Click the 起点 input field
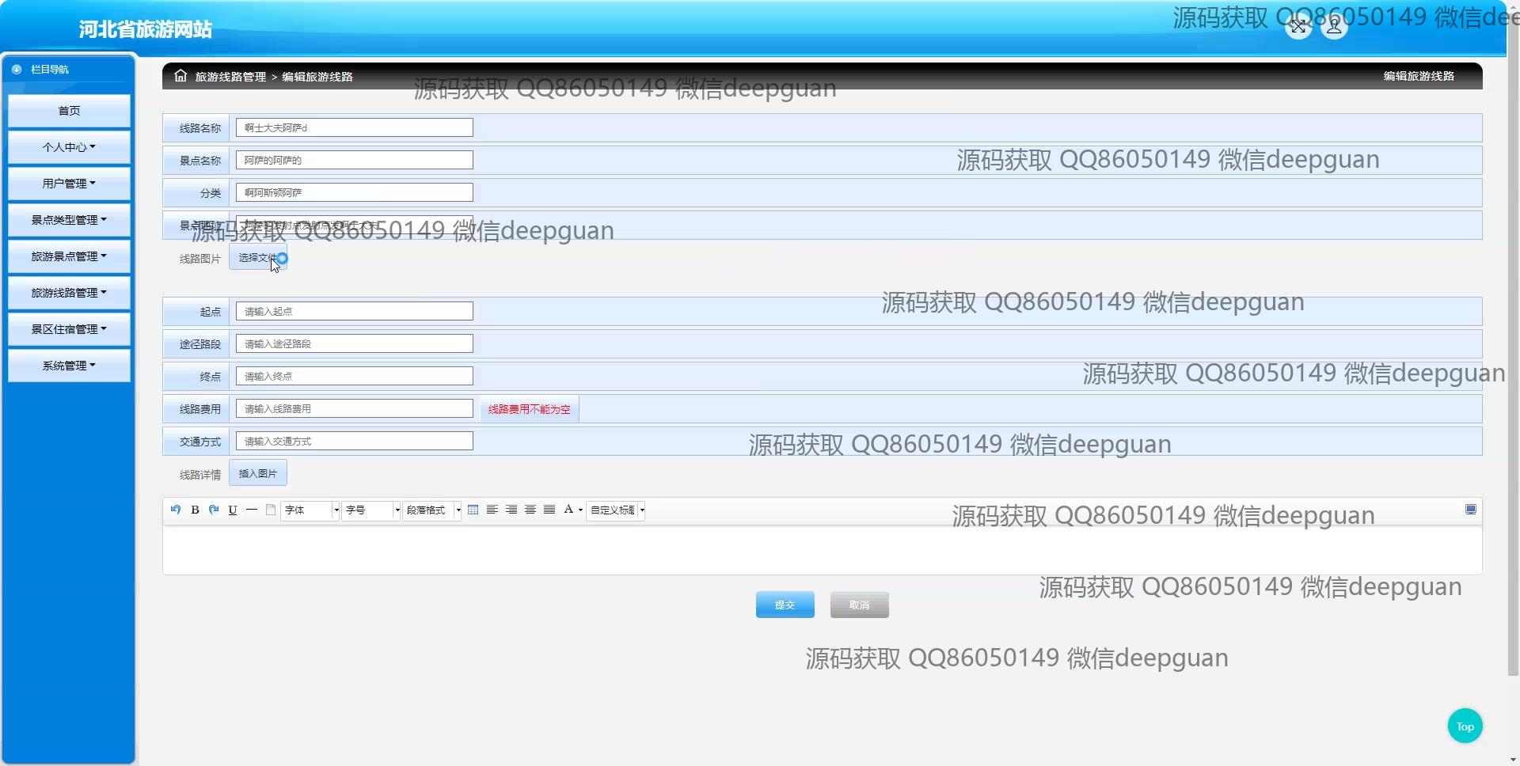 [354, 312]
